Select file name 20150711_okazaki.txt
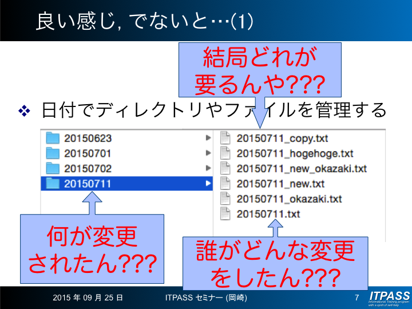The height and width of the screenshot is (309, 412). point(289,199)
